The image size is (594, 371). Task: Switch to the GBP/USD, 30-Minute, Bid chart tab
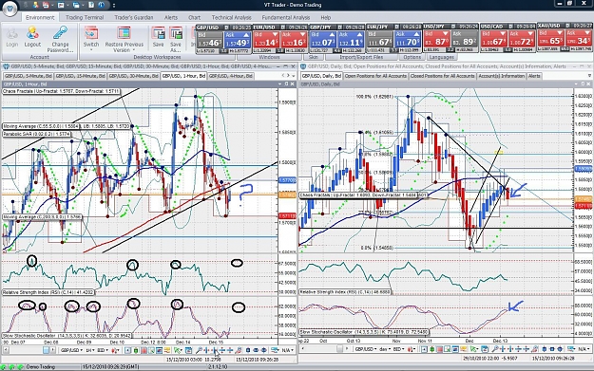point(133,76)
